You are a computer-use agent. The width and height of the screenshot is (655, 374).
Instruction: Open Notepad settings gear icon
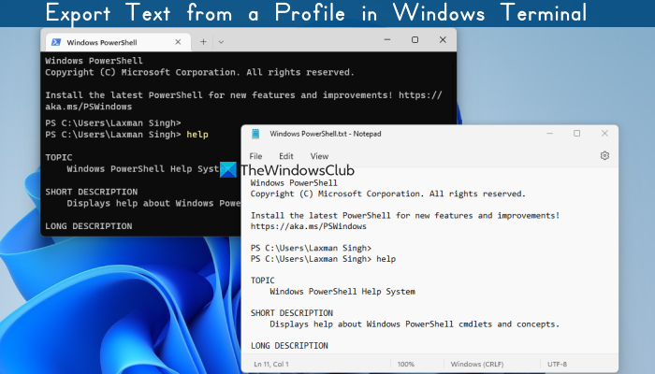click(x=604, y=156)
